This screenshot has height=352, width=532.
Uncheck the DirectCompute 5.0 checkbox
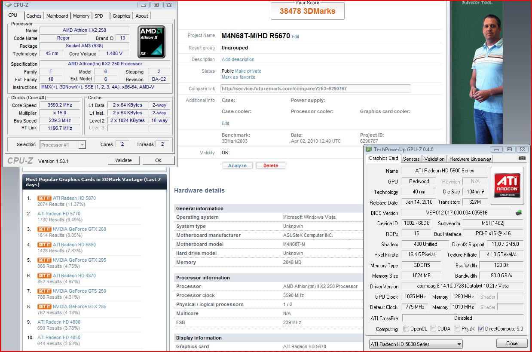coord(481,329)
